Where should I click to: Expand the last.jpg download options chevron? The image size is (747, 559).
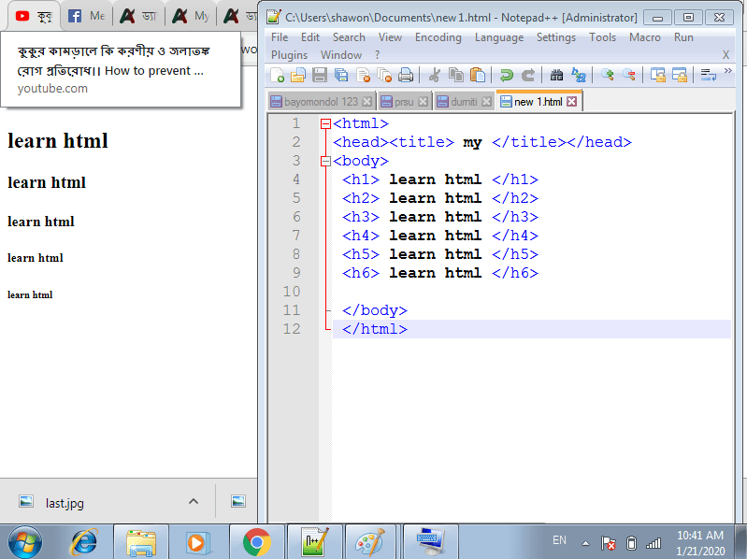point(194,502)
